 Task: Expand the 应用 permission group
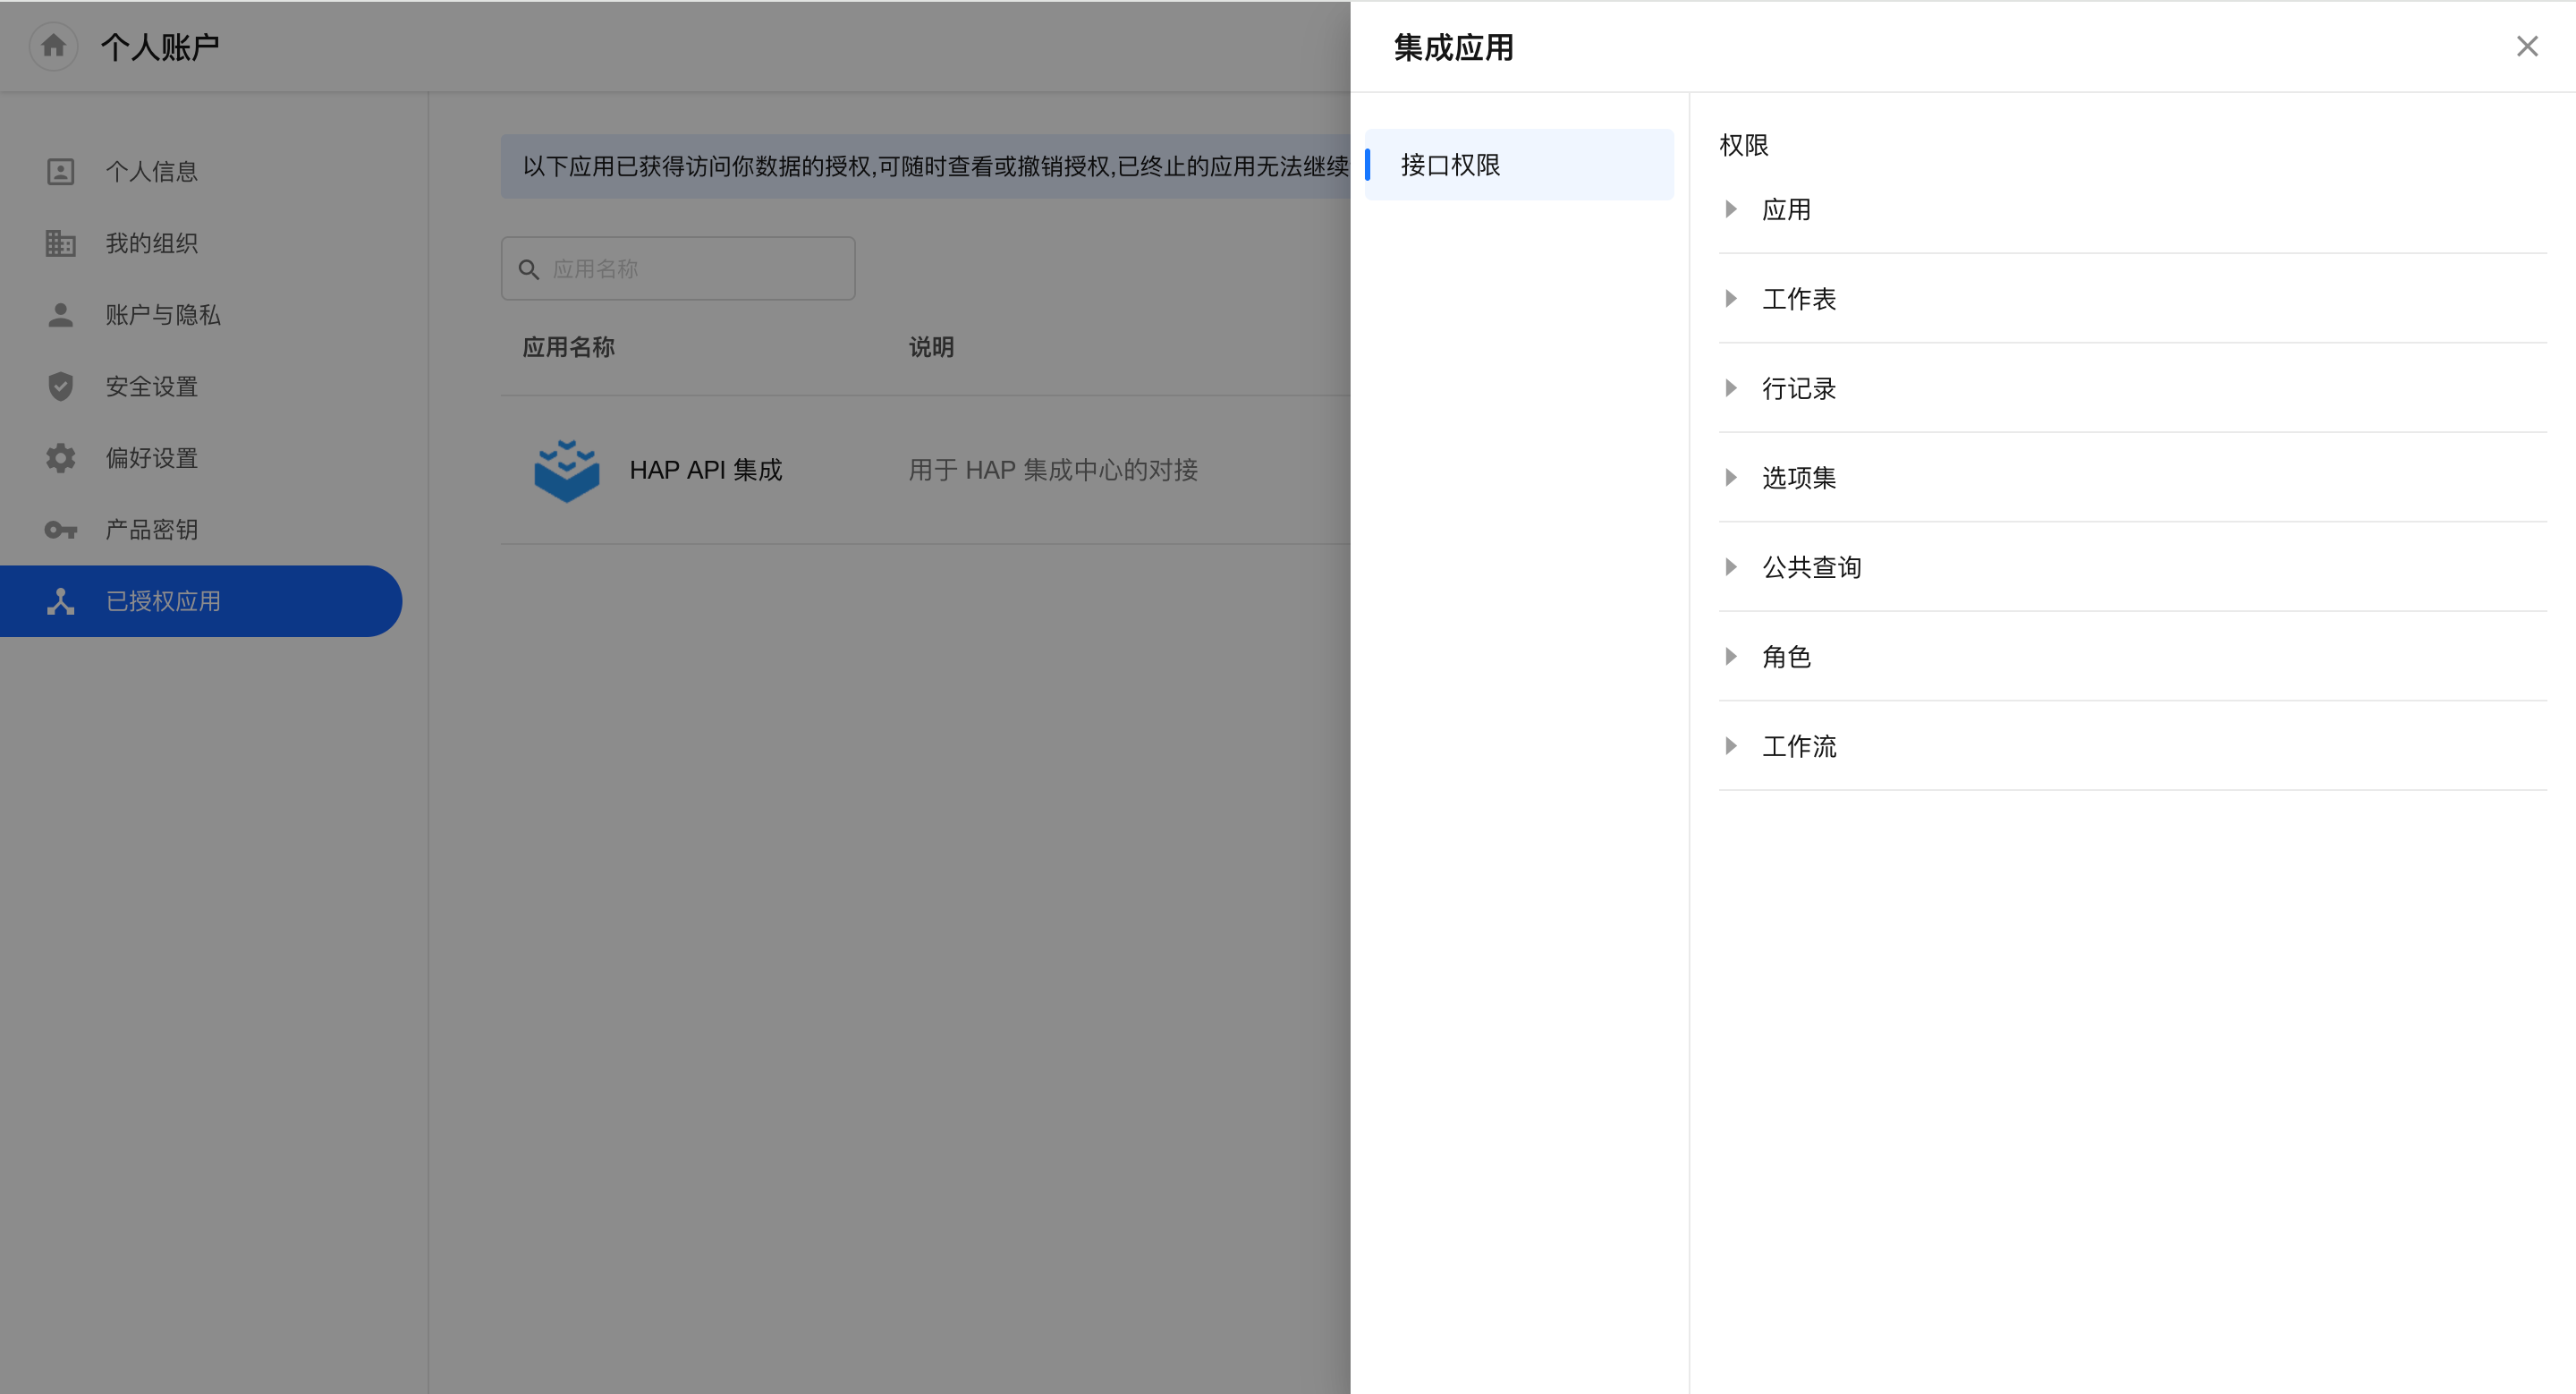1731,209
